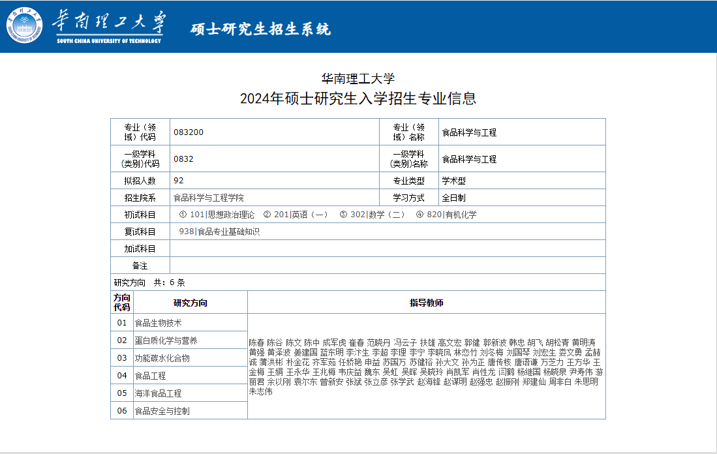Select research direction 食品安全与控制
This screenshot has height=454, width=717.
pyautogui.click(x=162, y=410)
